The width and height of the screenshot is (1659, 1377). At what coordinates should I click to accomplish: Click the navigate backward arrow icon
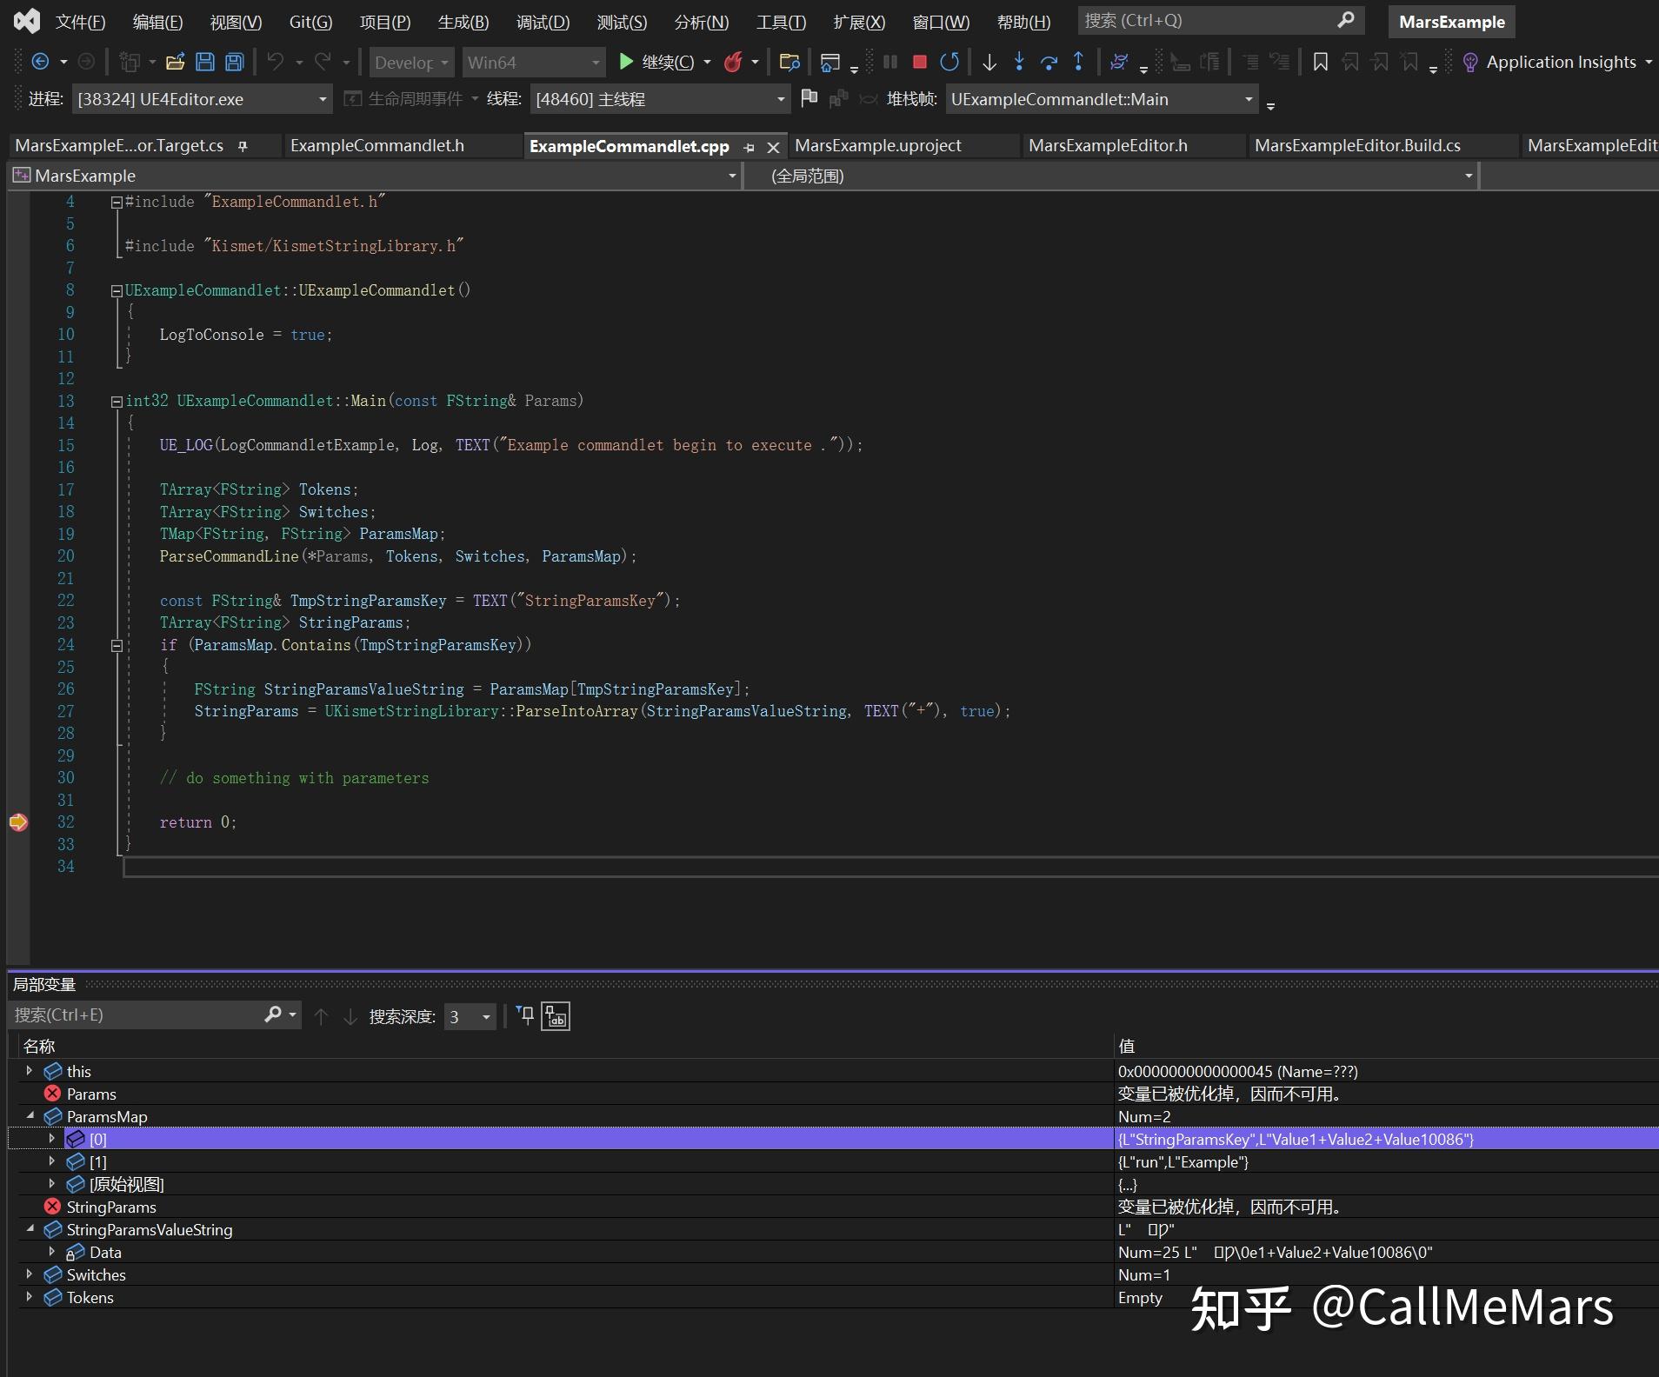coord(40,62)
